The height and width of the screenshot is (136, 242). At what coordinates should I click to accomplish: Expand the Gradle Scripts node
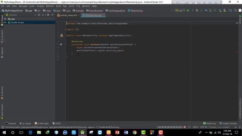[5, 23]
